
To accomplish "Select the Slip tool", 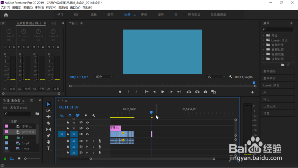I will click(49, 130).
